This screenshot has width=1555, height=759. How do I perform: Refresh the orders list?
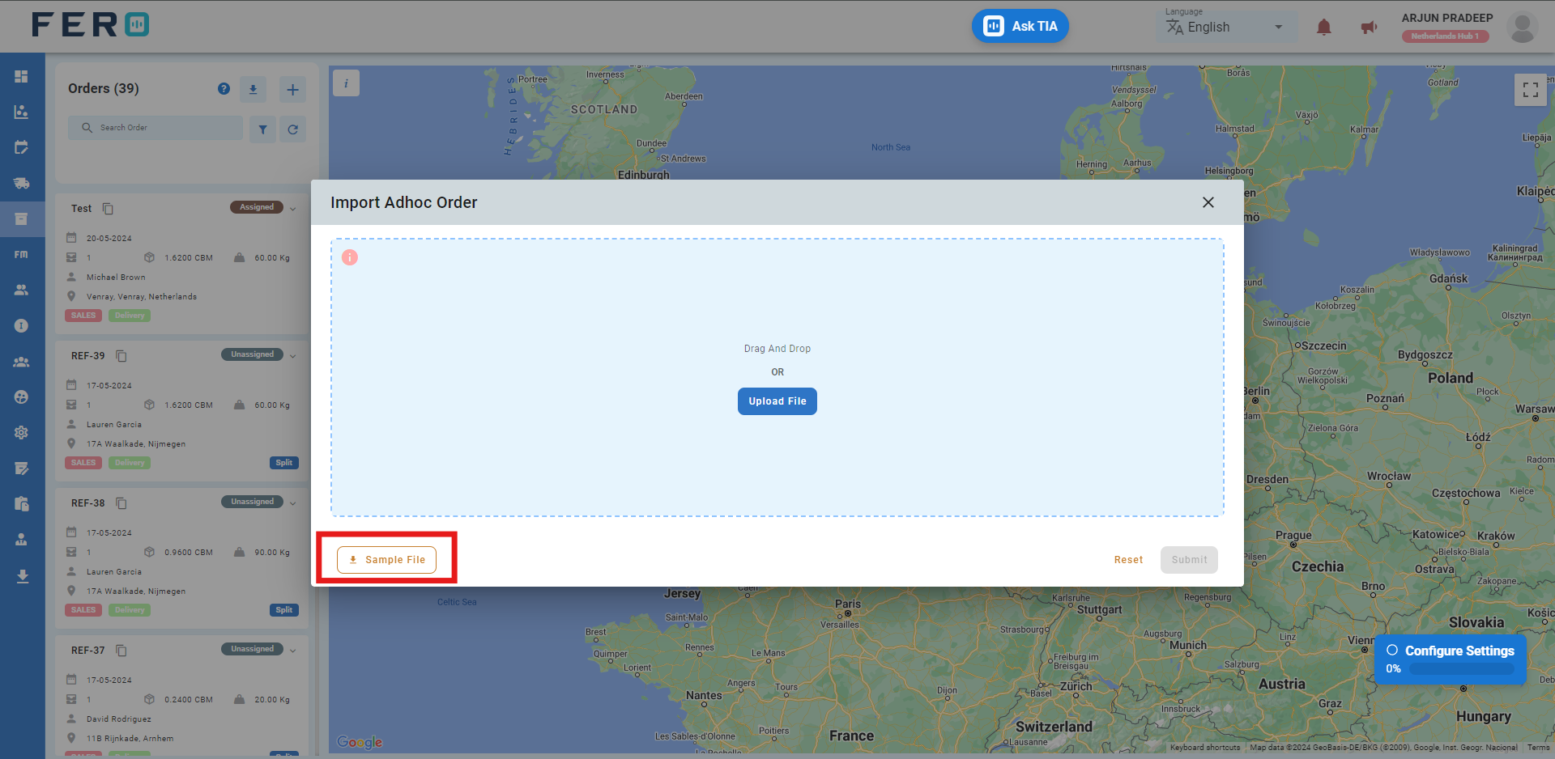tap(292, 129)
